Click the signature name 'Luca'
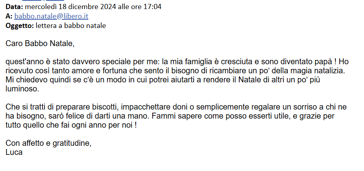 click(x=14, y=152)
